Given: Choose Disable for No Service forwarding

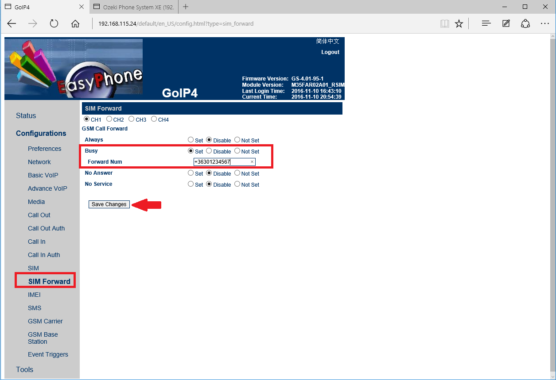Looking at the screenshot, I should pyautogui.click(x=209, y=184).
